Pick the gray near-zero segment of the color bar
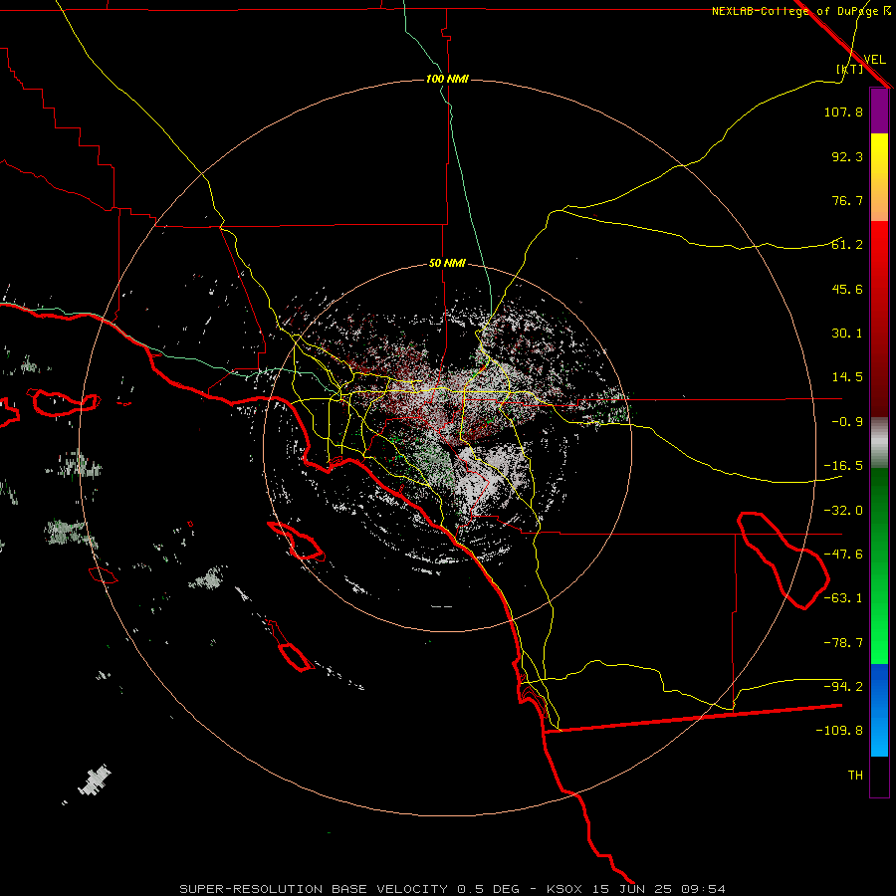Image resolution: width=896 pixels, height=896 pixels. (x=879, y=443)
